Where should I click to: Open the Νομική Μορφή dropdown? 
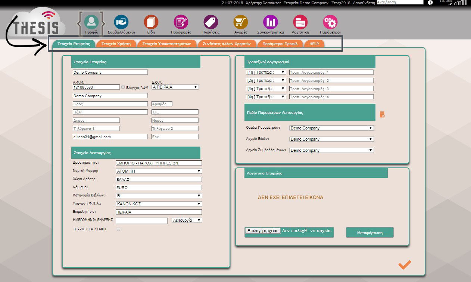coord(159,171)
